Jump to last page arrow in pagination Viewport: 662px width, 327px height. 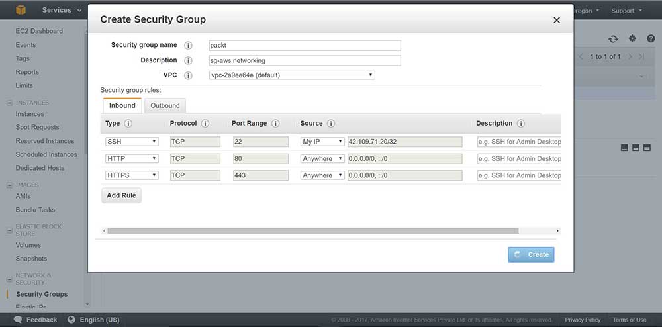click(641, 56)
